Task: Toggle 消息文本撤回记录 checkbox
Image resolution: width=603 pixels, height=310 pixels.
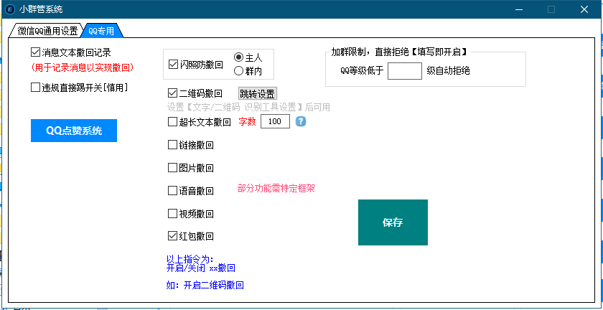Action: coord(71,52)
